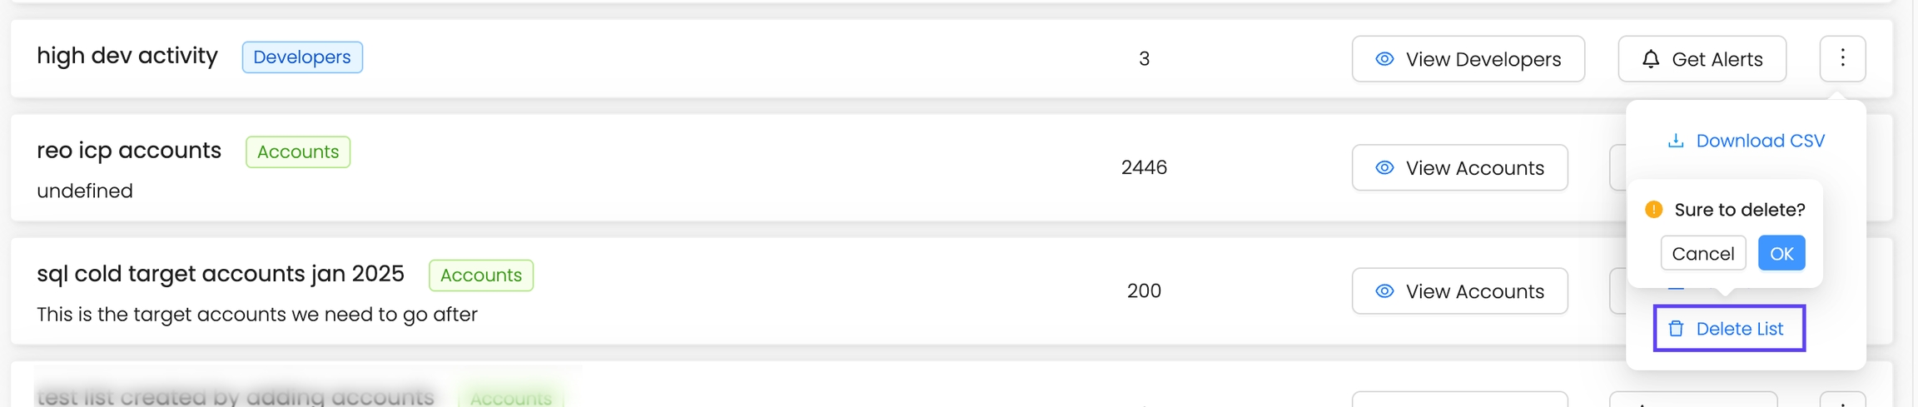The width and height of the screenshot is (1918, 407).
Task: Open the blurred test list created by adding accounts
Action: [236, 397]
